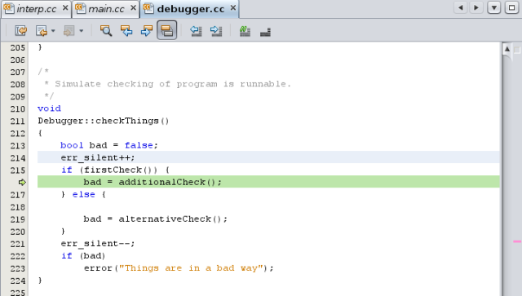Viewport: 522px width, 296px height.
Task: Click the comment 'Simulate checking of program is runnable.'
Action: [173, 84]
